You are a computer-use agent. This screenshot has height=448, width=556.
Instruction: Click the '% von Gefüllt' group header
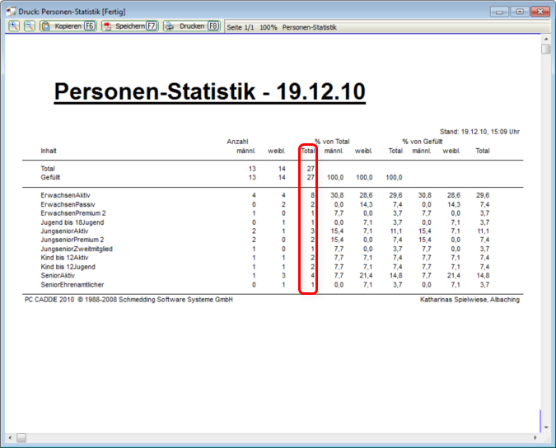click(x=423, y=142)
